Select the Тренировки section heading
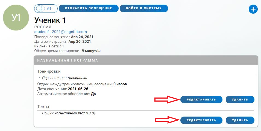Image resolution: width=261 pixels, height=131 pixels. (x=49, y=71)
